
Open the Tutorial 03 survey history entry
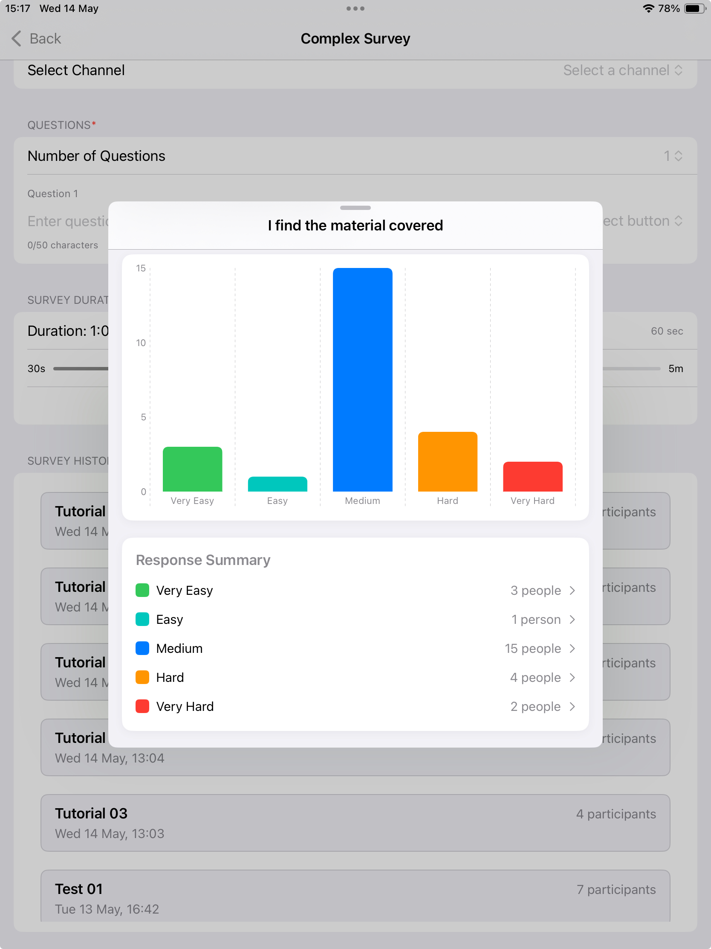pyautogui.click(x=355, y=823)
